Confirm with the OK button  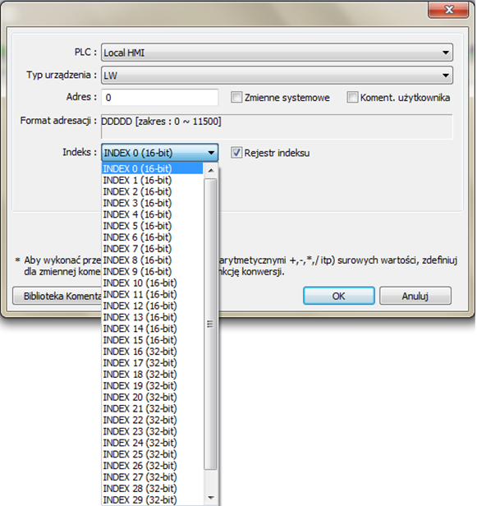tap(338, 296)
